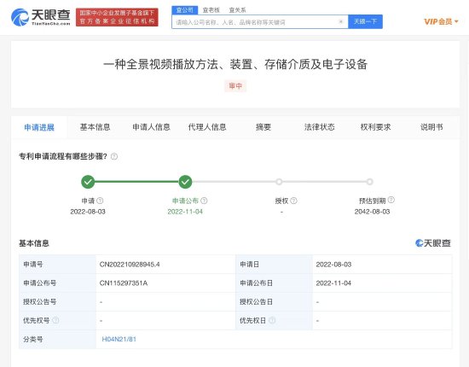Select the 查关系 search tab

coord(237,10)
